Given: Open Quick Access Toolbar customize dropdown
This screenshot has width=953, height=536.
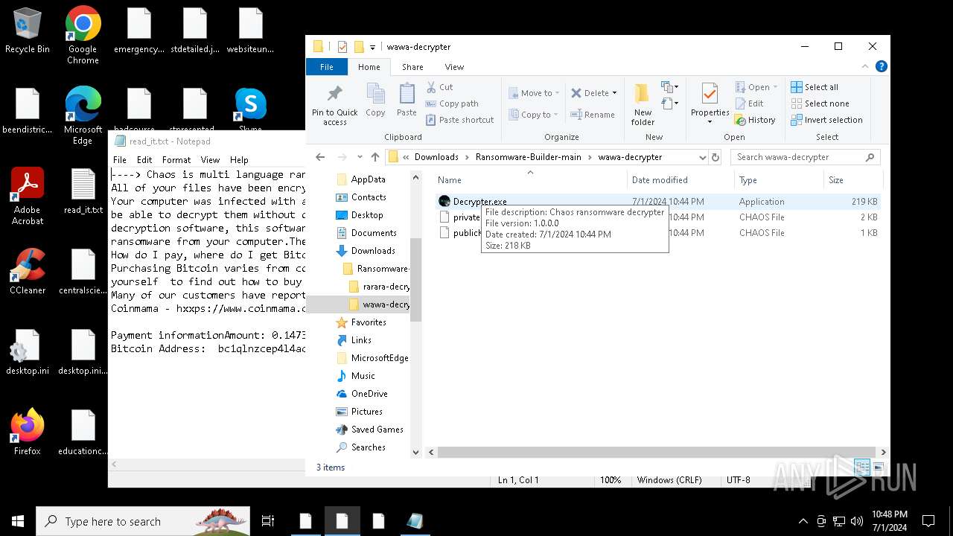Looking at the screenshot, I should [x=372, y=47].
